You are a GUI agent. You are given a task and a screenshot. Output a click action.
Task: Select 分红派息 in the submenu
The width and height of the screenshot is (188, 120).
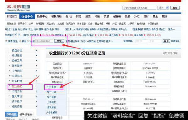pos(51,87)
